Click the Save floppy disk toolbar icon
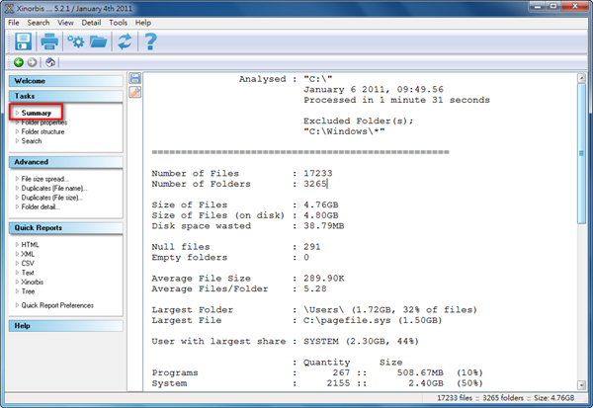This screenshot has height=408, width=593. point(23,41)
